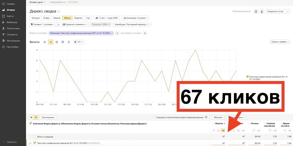Screen dimensions: 293x146
Task: Click Сохранить отчет button
Action: click(275, 12)
